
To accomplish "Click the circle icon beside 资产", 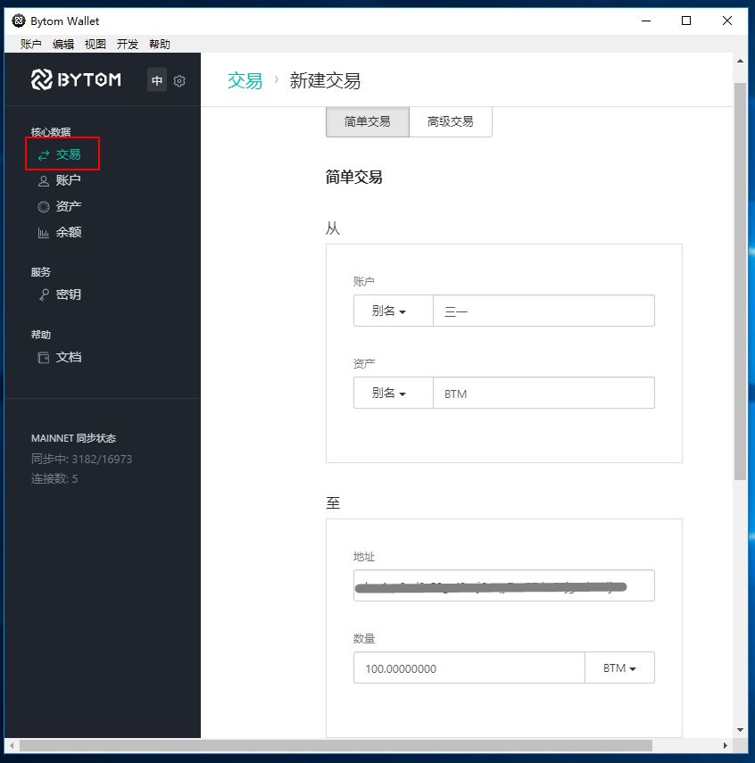I will pyautogui.click(x=44, y=207).
